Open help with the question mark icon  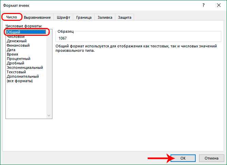tap(204, 5)
